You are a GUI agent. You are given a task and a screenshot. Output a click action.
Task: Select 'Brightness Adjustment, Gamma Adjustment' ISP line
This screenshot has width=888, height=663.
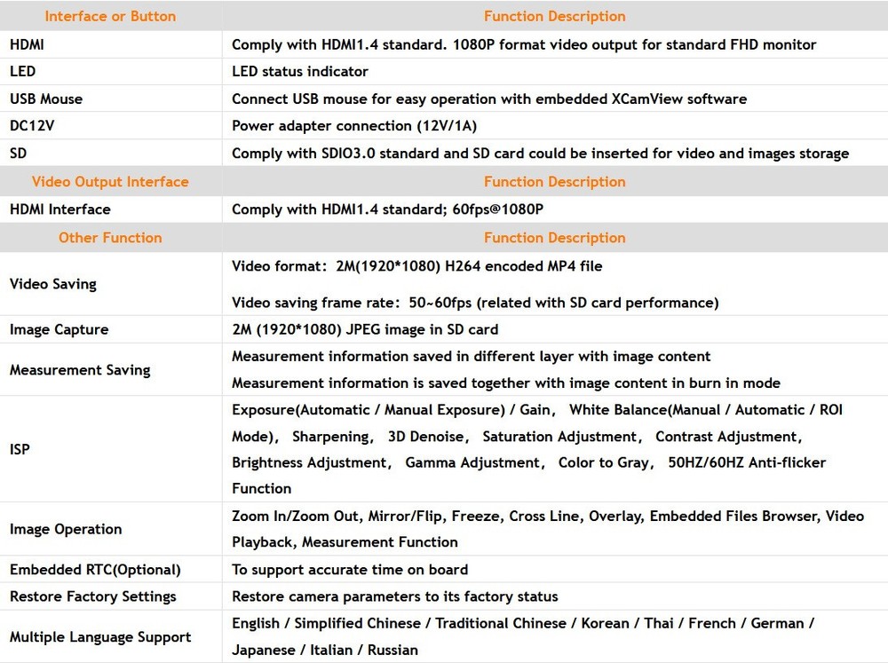pyautogui.click(x=529, y=462)
